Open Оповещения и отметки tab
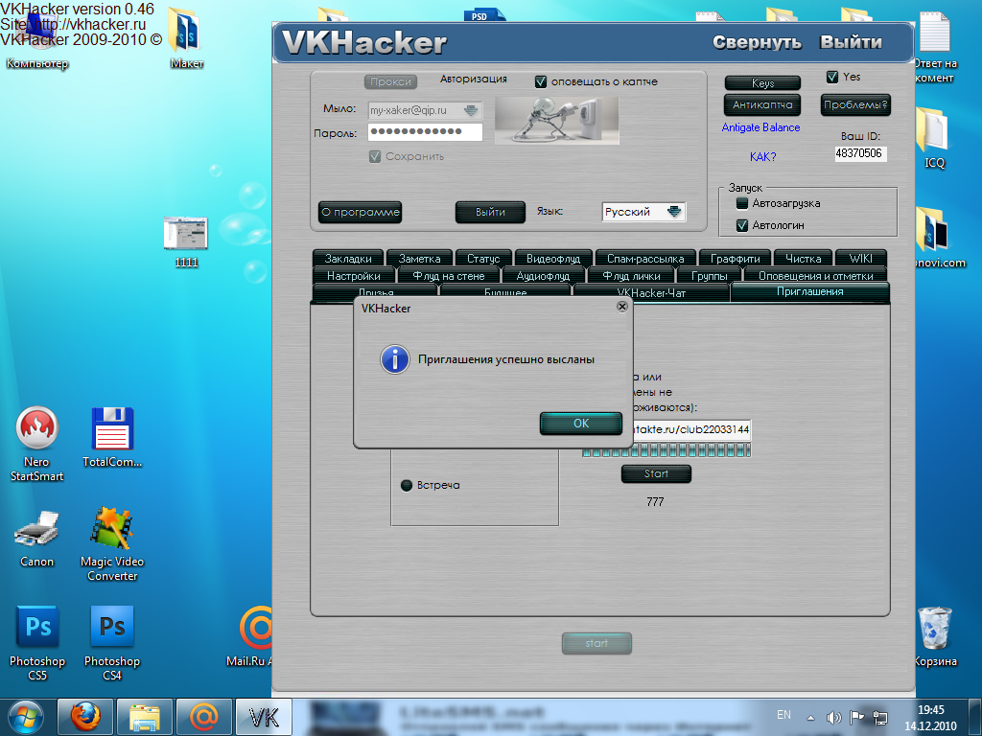Screen dimensions: 982x736 tap(815, 275)
